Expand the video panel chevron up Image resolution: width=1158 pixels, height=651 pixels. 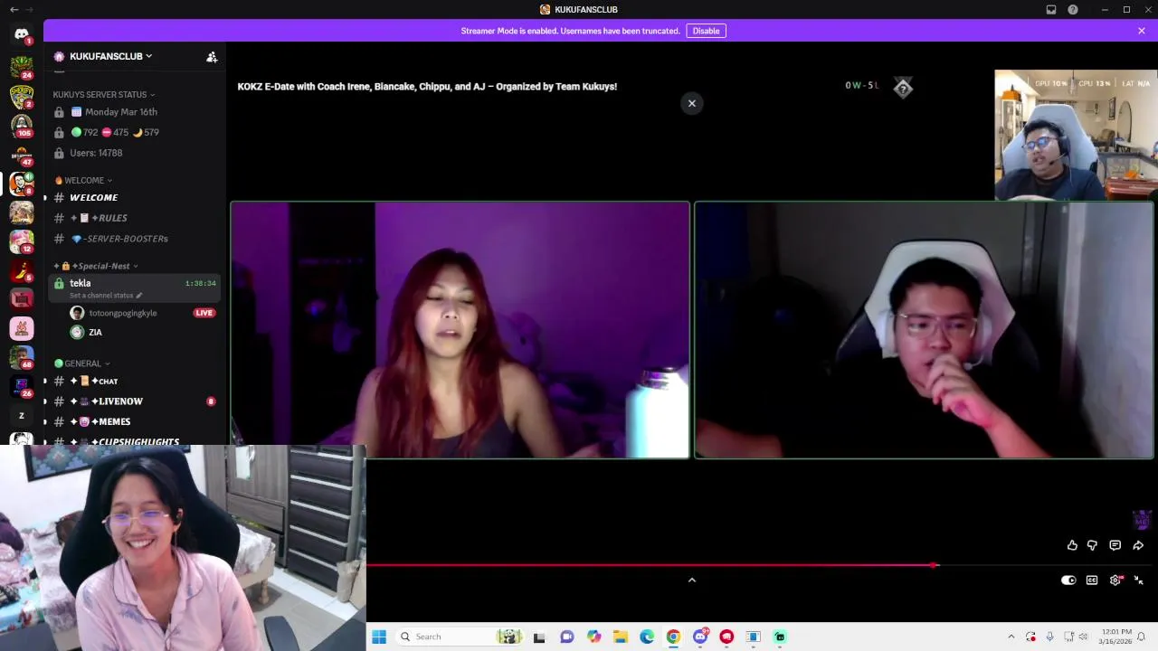(x=692, y=580)
